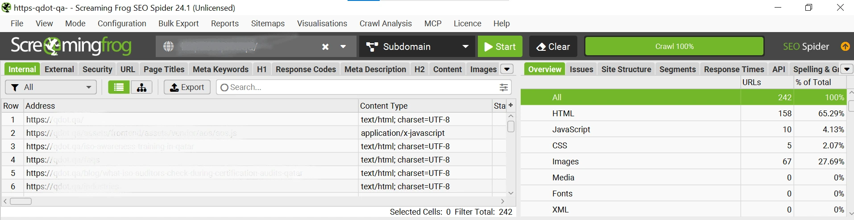Open the Reports menu
The width and height of the screenshot is (854, 220).
tap(225, 24)
